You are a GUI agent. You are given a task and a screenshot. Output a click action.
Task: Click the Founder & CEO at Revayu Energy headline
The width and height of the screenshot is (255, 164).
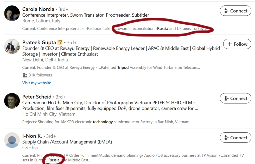(121, 51)
